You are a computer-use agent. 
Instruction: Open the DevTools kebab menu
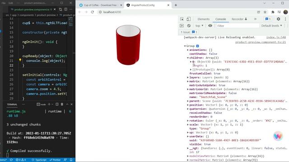click(285, 19)
